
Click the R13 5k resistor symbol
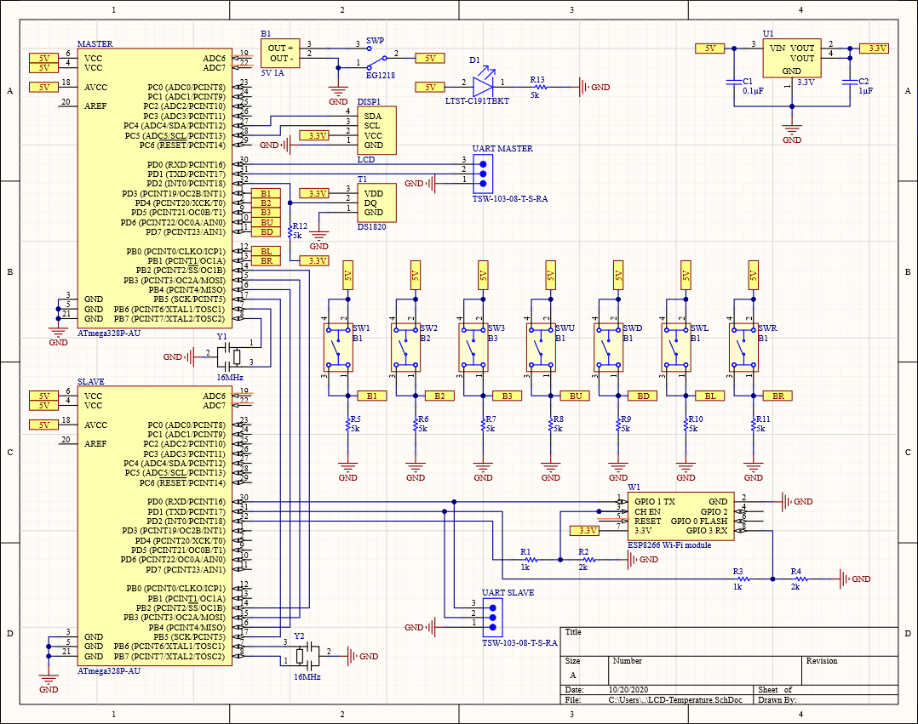[537, 87]
